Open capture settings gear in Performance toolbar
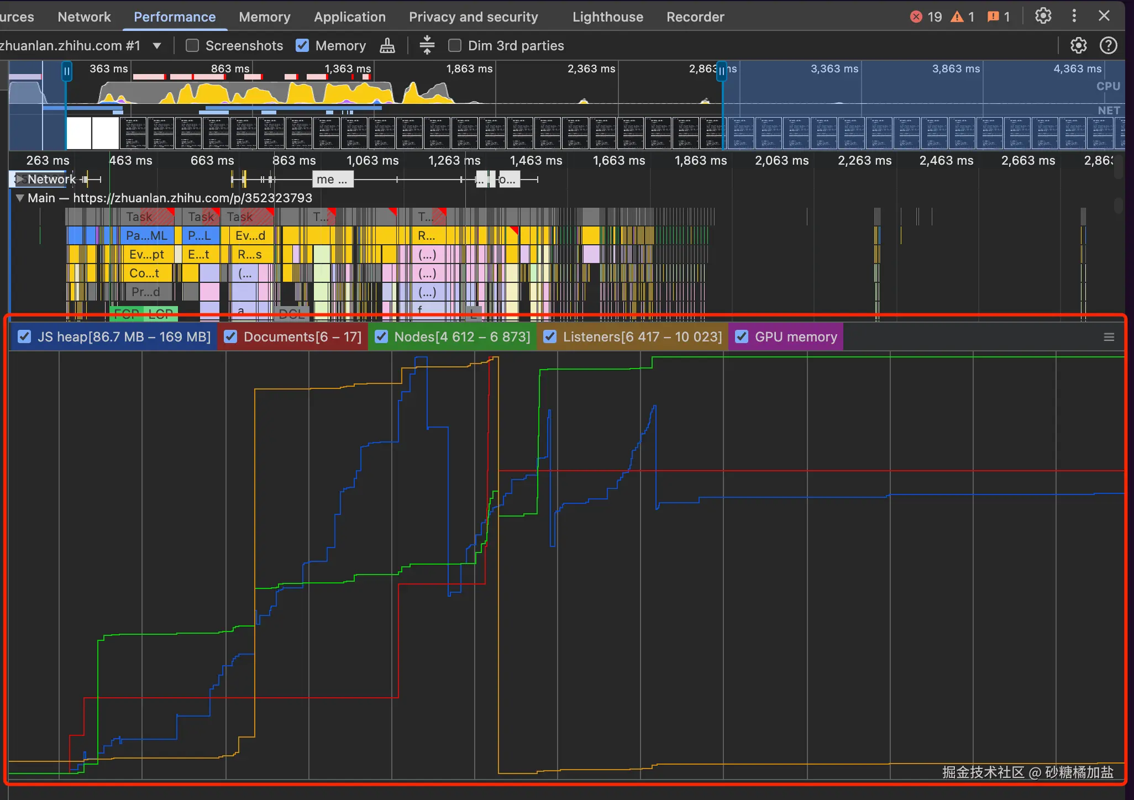1134x800 pixels. 1078,45
